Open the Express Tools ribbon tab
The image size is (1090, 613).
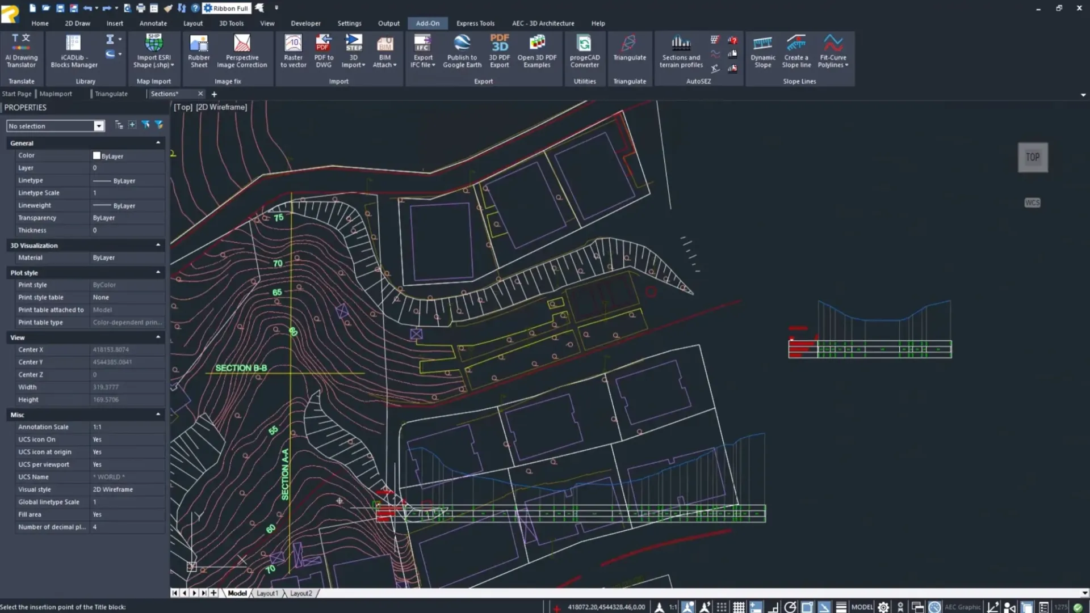coord(475,23)
